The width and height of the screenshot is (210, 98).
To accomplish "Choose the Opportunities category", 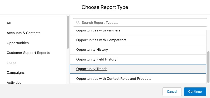I will tap(18, 43).
